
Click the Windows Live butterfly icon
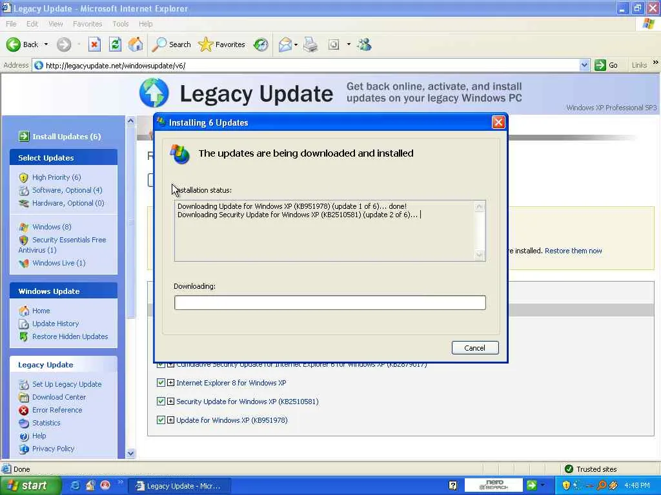(x=24, y=263)
